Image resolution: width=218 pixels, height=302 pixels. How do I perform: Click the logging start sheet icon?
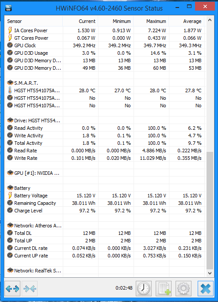164,288
